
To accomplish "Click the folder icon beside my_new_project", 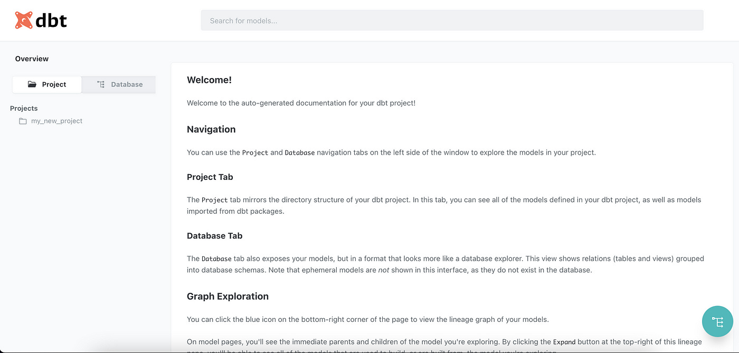I will point(23,121).
